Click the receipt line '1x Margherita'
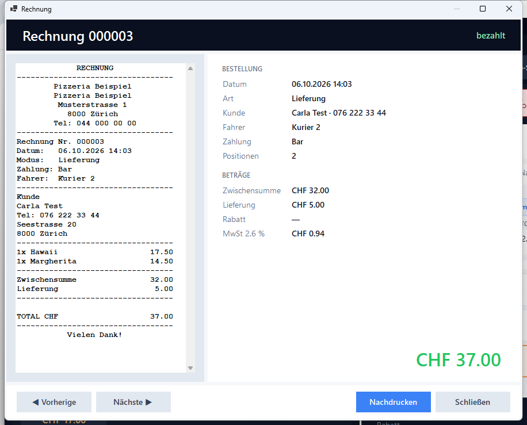Image resolution: width=527 pixels, height=425 pixels. (95, 261)
